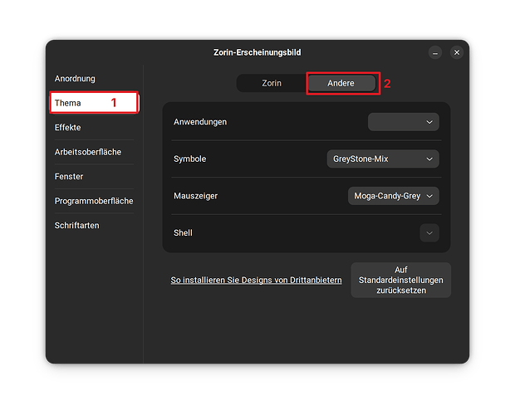515x415 pixels.
Task: Click the Anwendungen label
Action: (200, 122)
